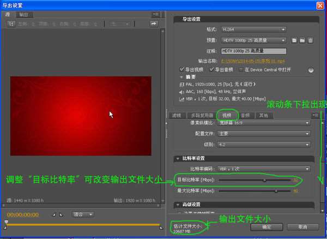Click the maximum bitrate value 40
This screenshot has width=327, height=239.
tap(295, 191)
